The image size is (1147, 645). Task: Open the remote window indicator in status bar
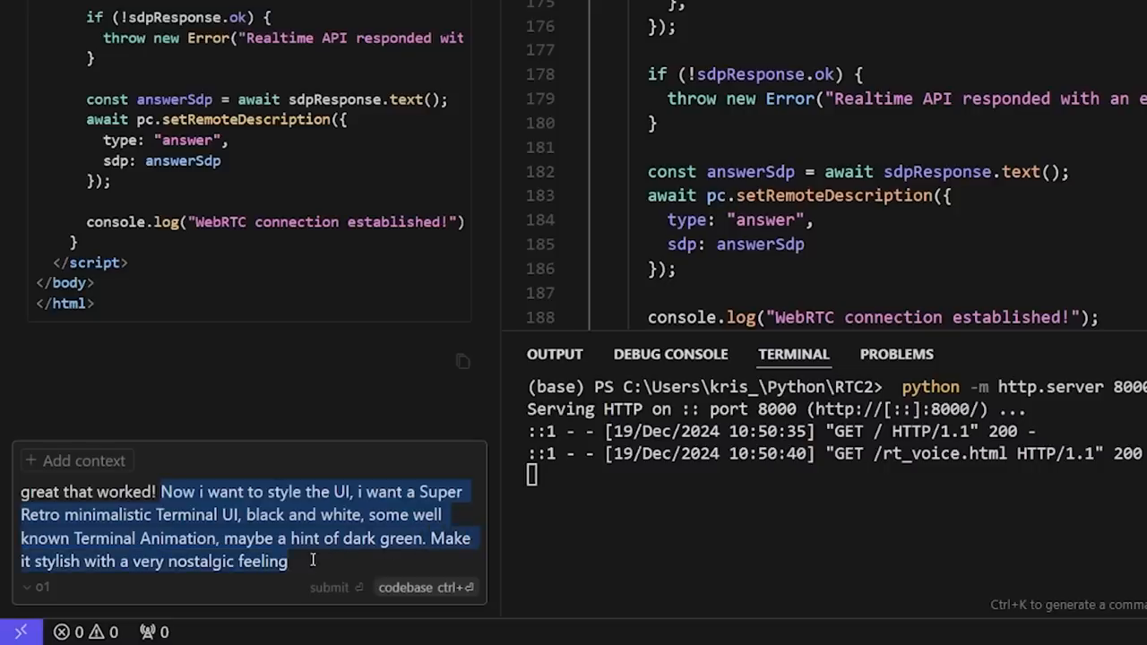(21, 632)
